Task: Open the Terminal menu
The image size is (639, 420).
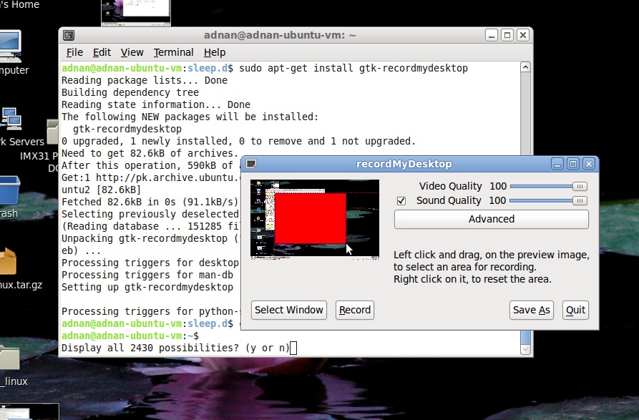Action: [x=174, y=52]
